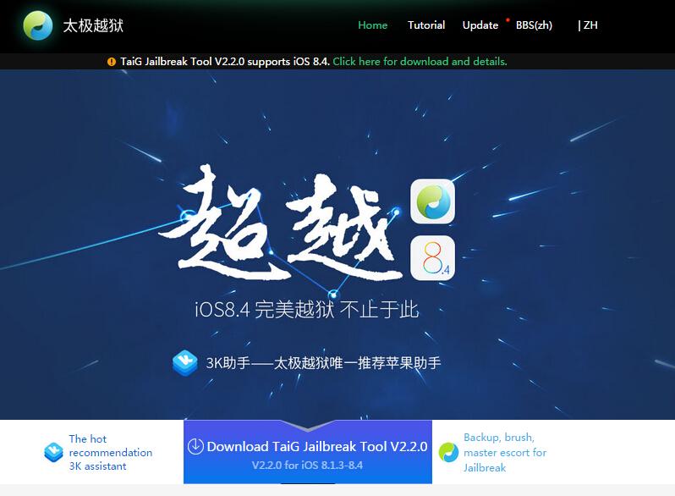Click "V2.2.0 for iOS 8.1.3-8.4" text
This screenshot has width=675, height=496.
coord(307,466)
